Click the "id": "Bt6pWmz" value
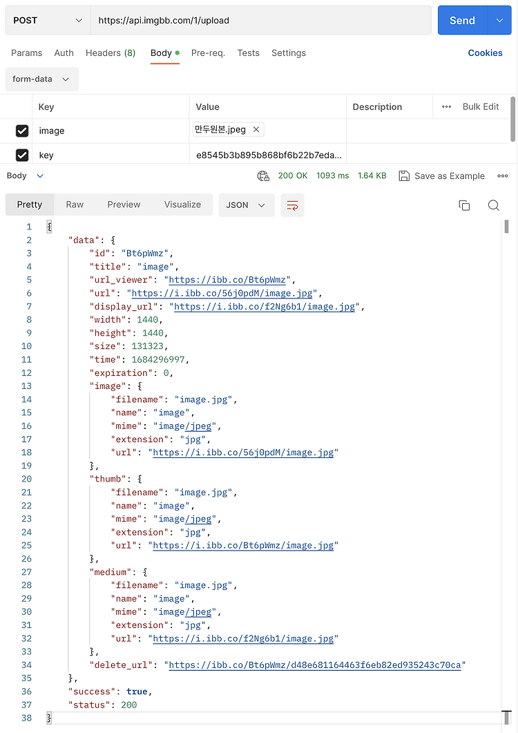Screen dimensions: 518x733 pyautogui.click(x=144, y=254)
